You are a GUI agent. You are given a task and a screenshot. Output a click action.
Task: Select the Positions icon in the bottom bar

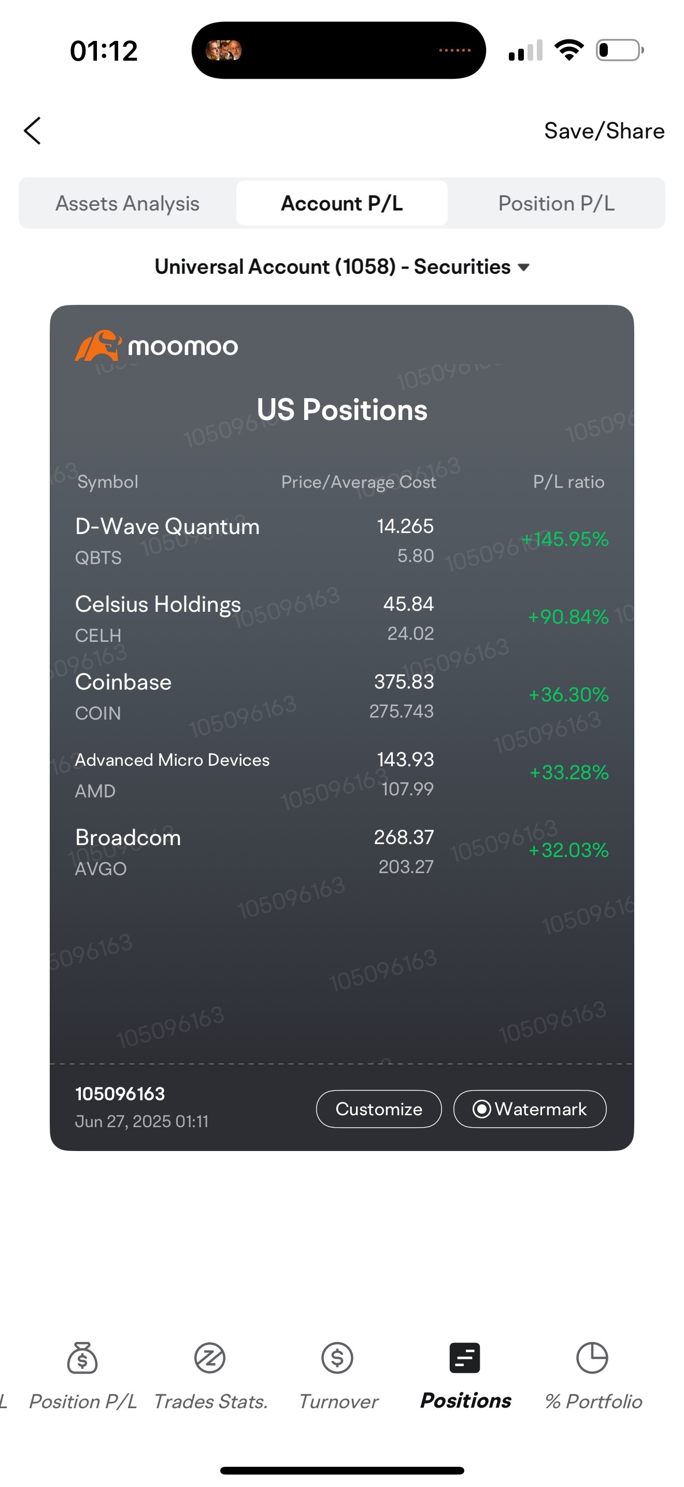[465, 1358]
